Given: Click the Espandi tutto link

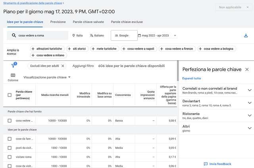Looking at the screenshot, I should pos(192,78).
